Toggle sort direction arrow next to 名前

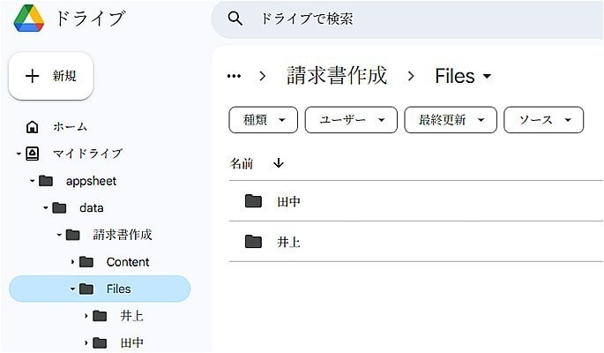(x=279, y=163)
